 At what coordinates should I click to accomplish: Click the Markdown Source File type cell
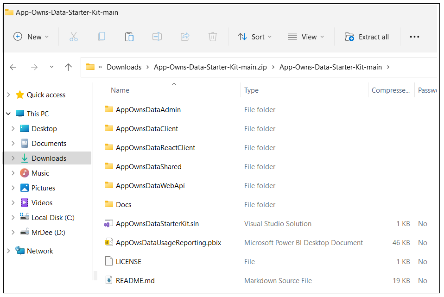pos(278,281)
